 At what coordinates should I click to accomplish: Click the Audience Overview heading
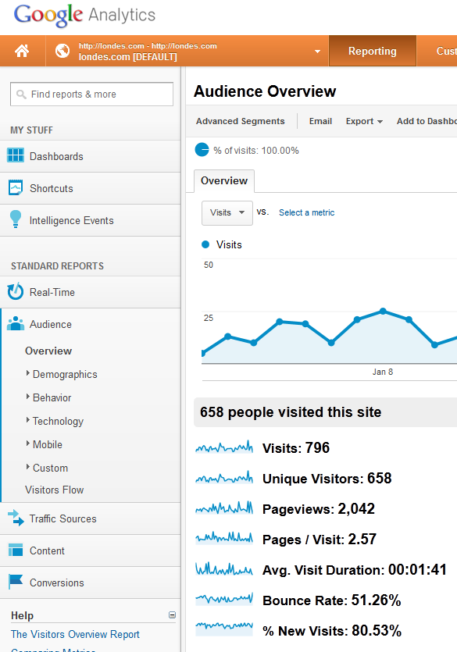click(265, 91)
